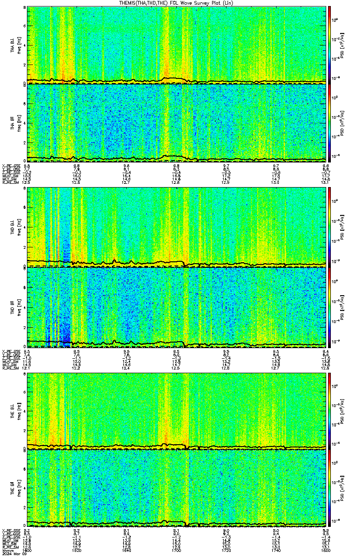348x557 pixels.
Task: Click the THA B-parallel spectrogram panel
Action: pyautogui.click(x=176, y=123)
